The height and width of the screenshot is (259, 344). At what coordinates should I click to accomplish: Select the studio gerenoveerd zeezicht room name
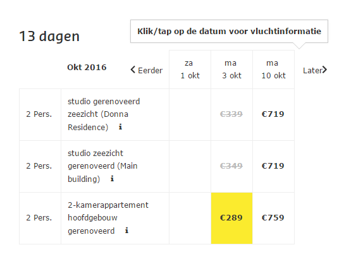pyautogui.click(x=104, y=114)
